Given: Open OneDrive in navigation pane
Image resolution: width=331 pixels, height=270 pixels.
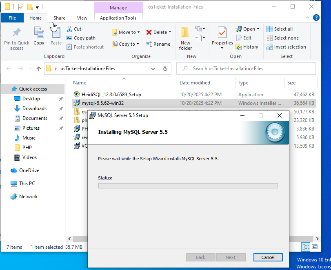Looking at the screenshot, I should click(x=29, y=170).
